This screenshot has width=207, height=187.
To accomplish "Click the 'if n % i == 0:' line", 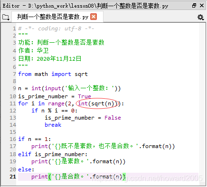I will 54,111.
